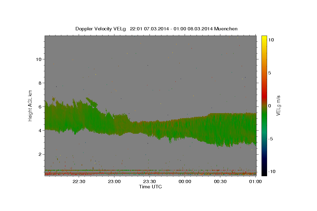Click the colorbar value 5 label
317x211 pixels.
pyautogui.click(x=269, y=73)
